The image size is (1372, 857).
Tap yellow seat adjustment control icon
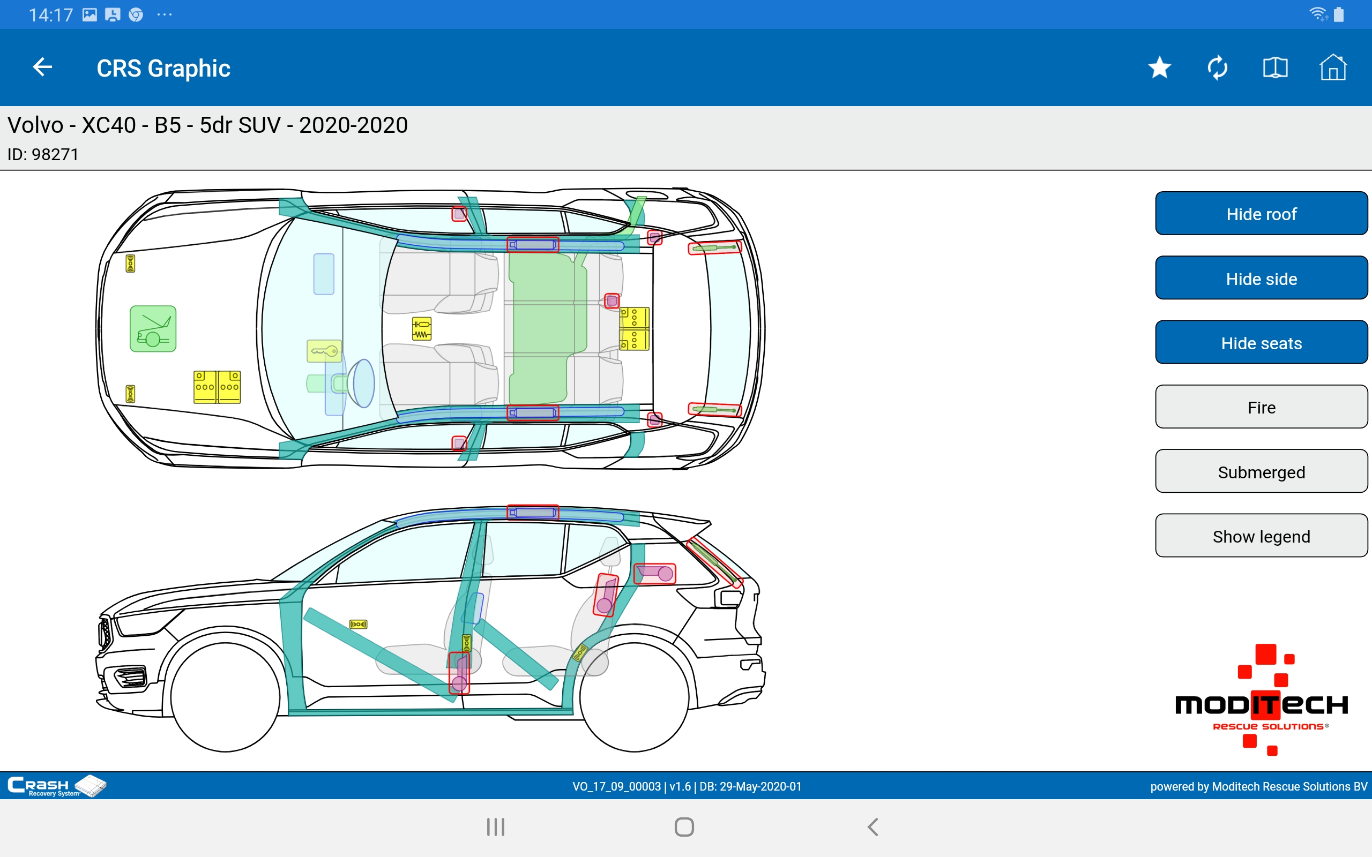(422, 329)
